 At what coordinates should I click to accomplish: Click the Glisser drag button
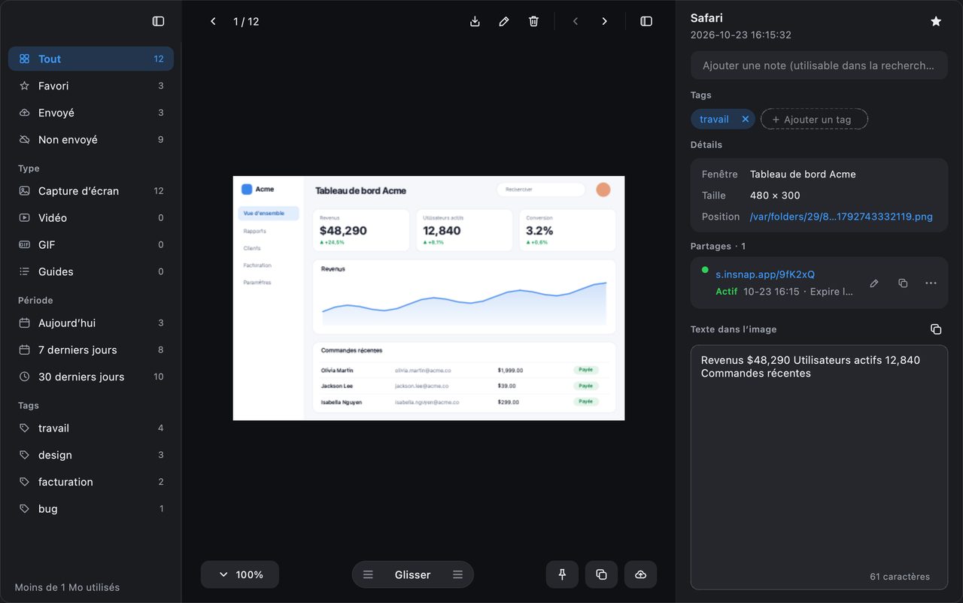pyautogui.click(x=413, y=574)
